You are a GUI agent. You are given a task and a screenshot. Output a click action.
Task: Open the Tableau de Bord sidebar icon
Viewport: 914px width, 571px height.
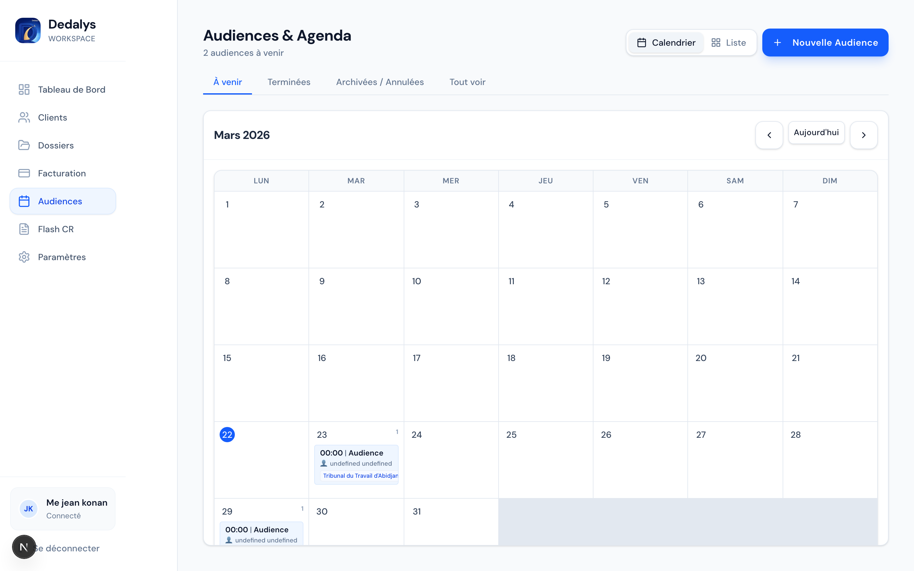click(x=24, y=89)
